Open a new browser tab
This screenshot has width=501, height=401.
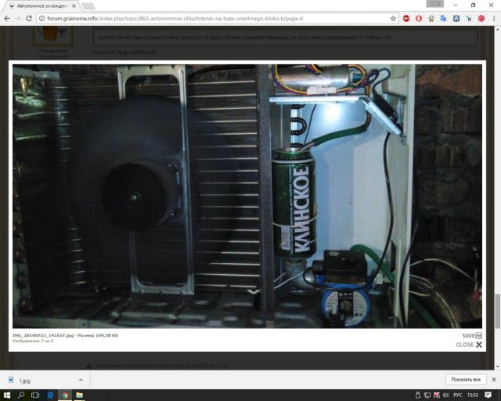[x=88, y=5]
